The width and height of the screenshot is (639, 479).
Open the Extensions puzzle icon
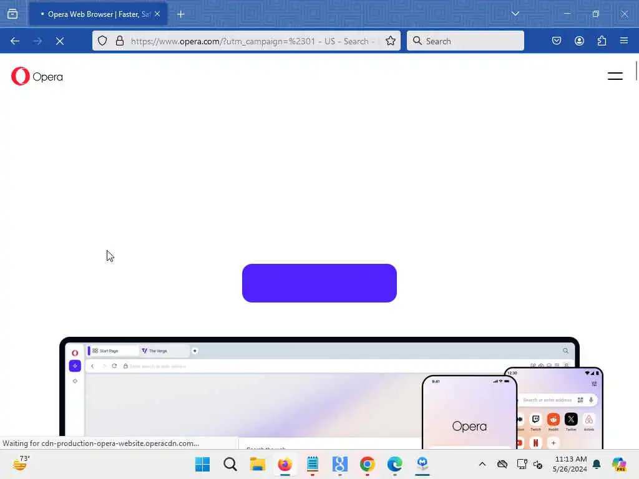coord(602,41)
